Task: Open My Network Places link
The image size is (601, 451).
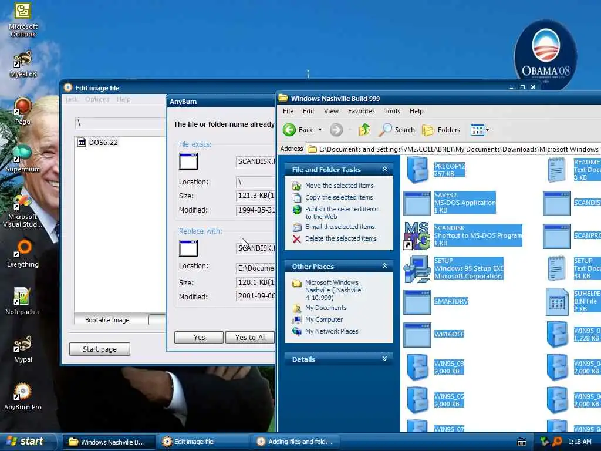Action: pyautogui.click(x=332, y=331)
